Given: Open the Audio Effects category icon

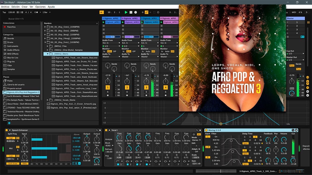Looking at the screenshot, I should pyautogui.click(x=5, y=50).
